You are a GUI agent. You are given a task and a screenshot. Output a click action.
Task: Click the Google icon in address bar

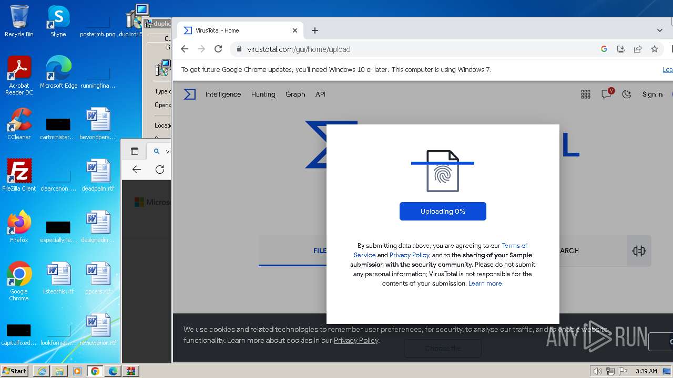[x=604, y=49]
